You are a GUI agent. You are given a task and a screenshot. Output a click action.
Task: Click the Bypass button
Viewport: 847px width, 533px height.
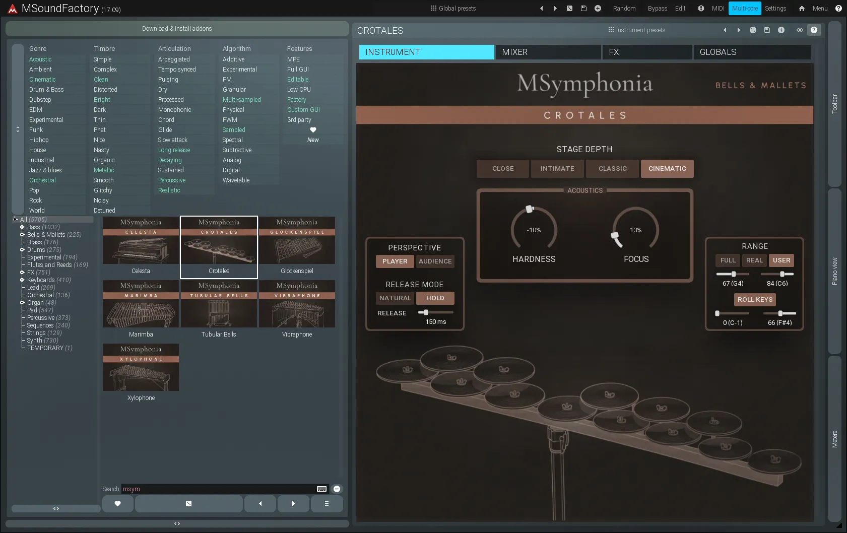click(657, 9)
